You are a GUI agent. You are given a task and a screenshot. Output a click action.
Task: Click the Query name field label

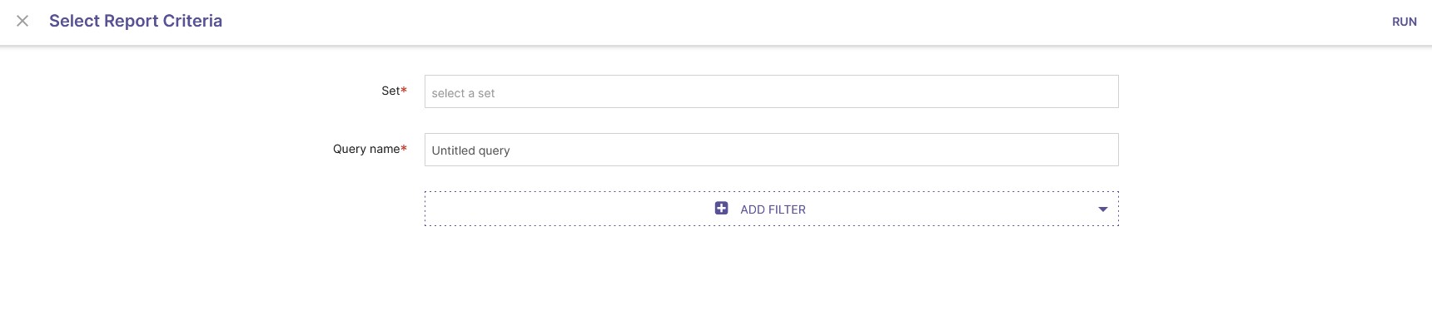point(366,149)
